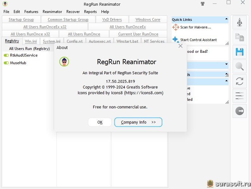Image resolution: width=251 pixels, height=189 pixels.
Task: Select the System.ini tab
Action: click(x=52, y=41)
